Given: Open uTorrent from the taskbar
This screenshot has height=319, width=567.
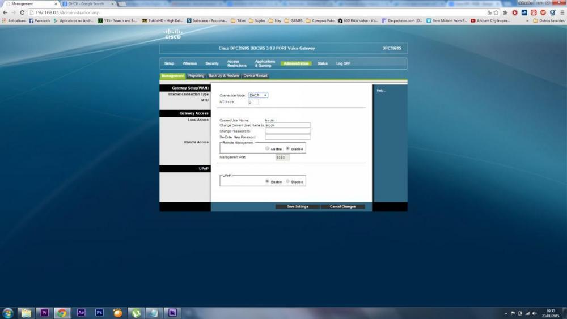Looking at the screenshot, I should (x=136, y=312).
